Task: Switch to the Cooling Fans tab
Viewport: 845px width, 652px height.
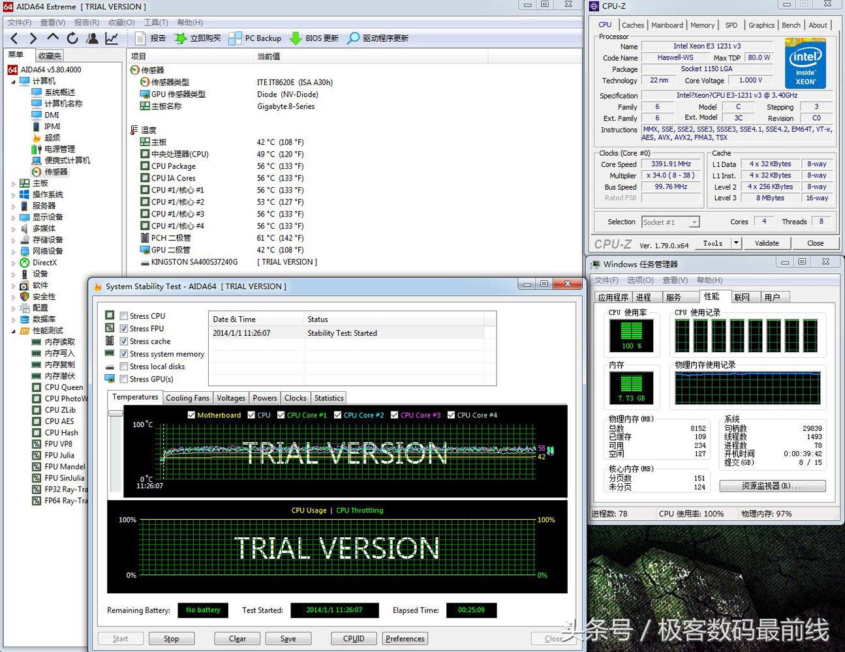Action: [187, 398]
